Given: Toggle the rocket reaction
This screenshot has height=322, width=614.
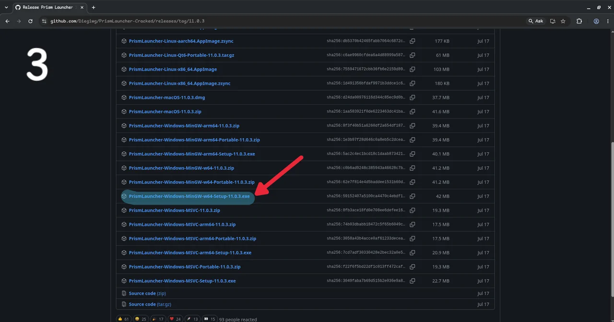Looking at the screenshot, I should pos(193,319).
